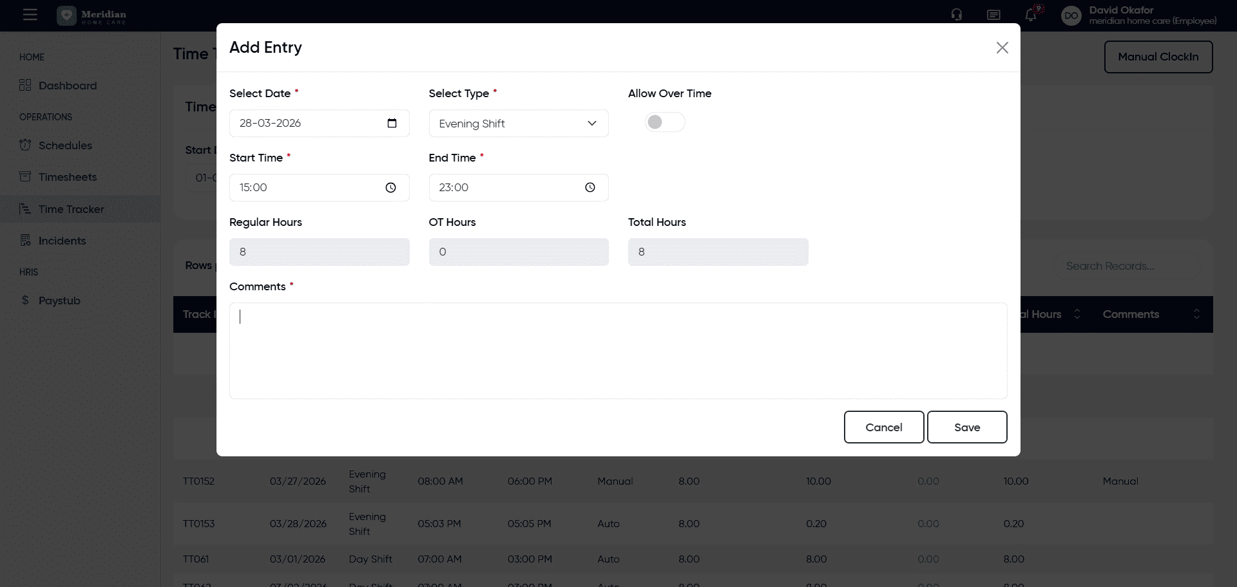Click into the Comments text area
The image size is (1237, 587).
pyautogui.click(x=617, y=351)
